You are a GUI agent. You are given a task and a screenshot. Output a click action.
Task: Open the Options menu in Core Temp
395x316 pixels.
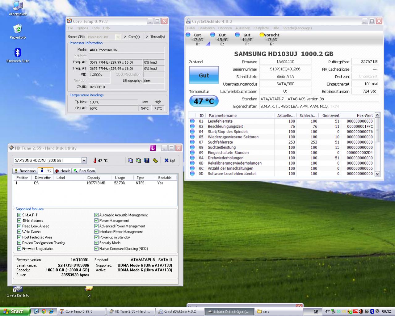click(82, 28)
